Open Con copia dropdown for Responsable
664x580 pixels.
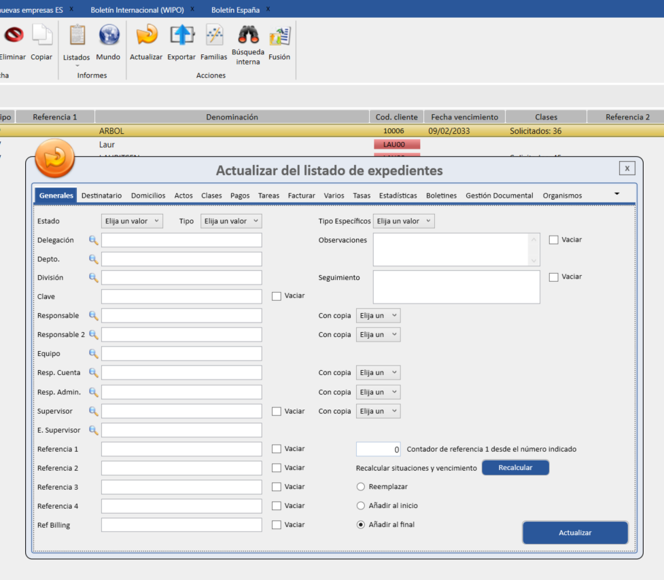tap(378, 316)
